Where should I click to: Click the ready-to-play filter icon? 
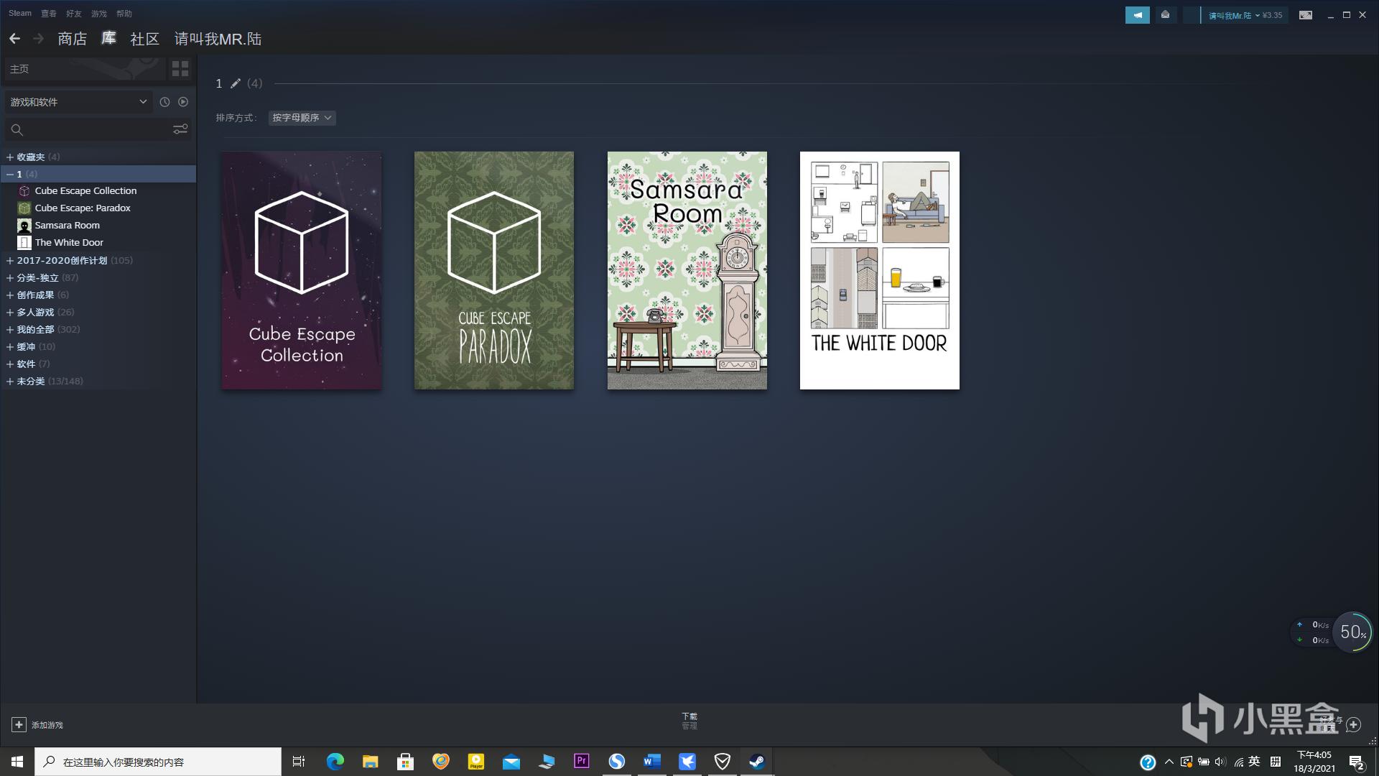(183, 102)
